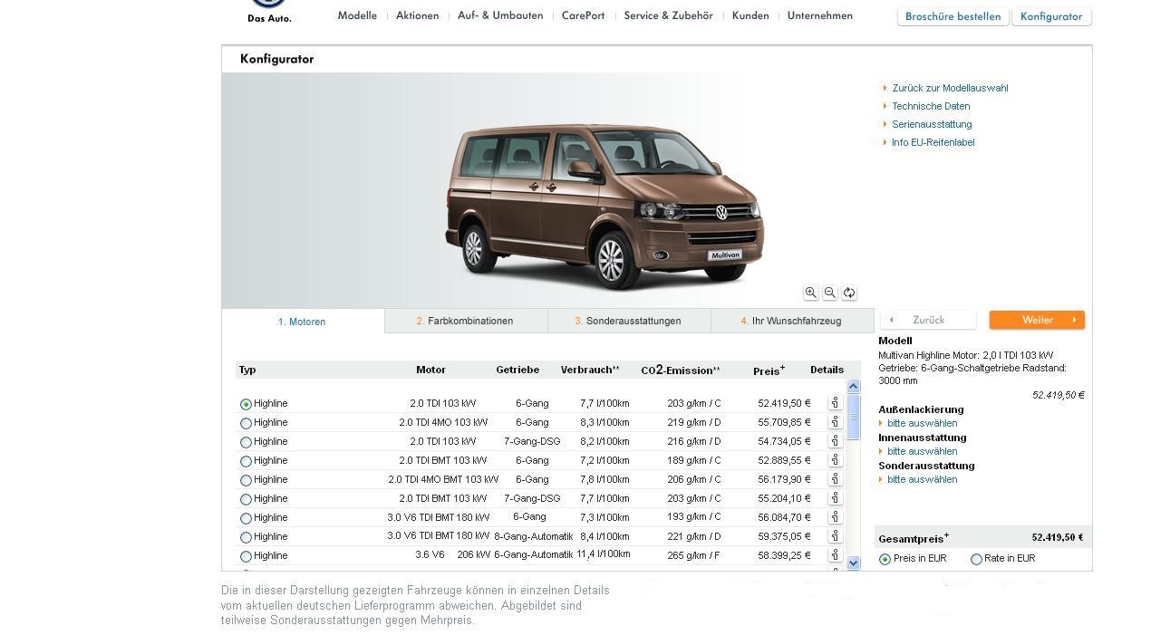
Task: Click the engine list scrollbar thumb
Action: click(x=853, y=417)
